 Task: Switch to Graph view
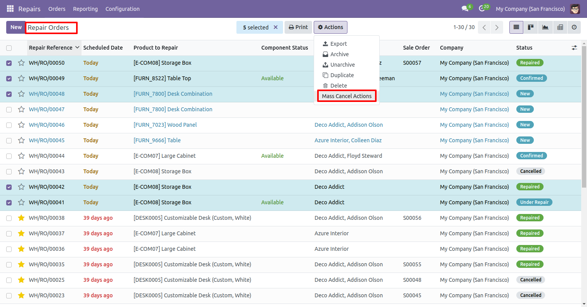point(545,27)
